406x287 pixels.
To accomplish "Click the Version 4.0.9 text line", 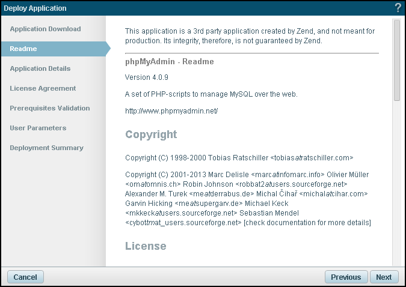I will tap(148, 77).
